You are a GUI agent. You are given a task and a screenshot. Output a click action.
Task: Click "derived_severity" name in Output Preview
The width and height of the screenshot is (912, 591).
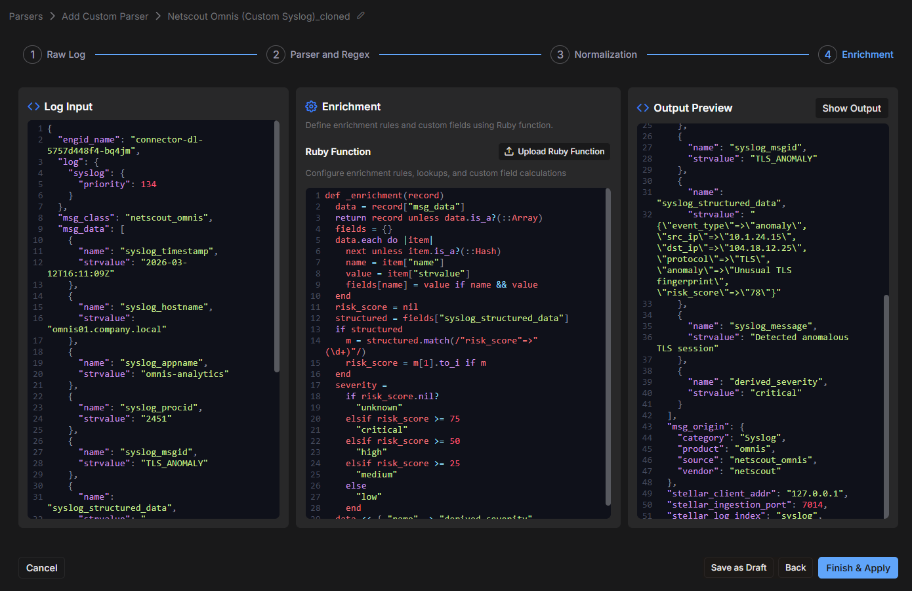pyautogui.click(x=776, y=382)
